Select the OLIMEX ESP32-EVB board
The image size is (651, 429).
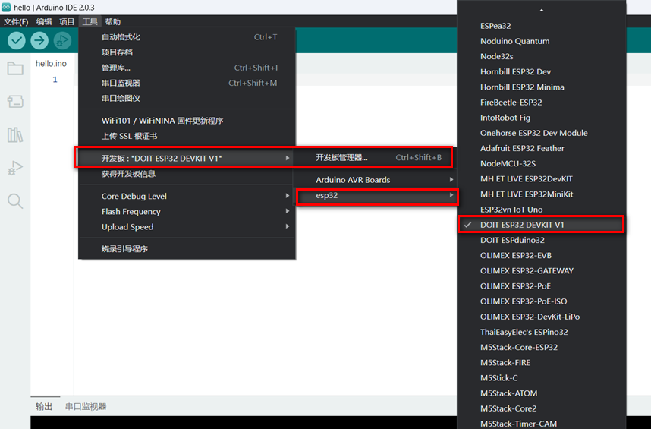(x=542, y=255)
